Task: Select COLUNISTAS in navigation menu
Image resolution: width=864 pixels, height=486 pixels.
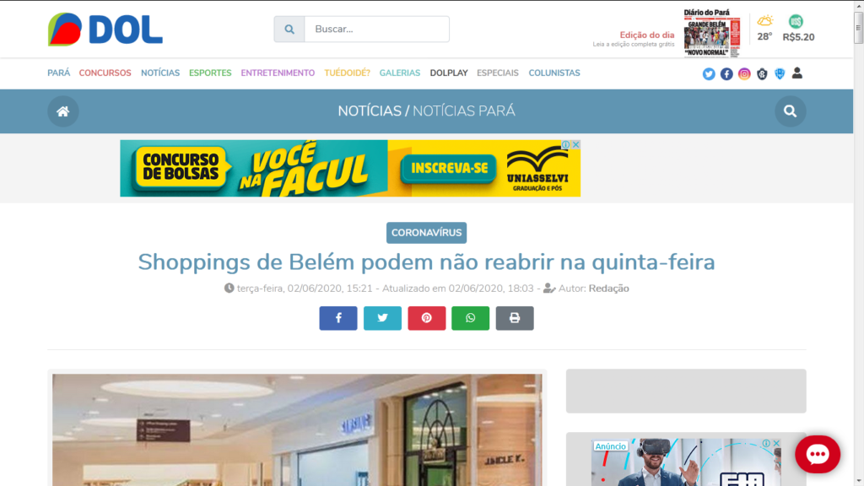Action: point(554,73)
